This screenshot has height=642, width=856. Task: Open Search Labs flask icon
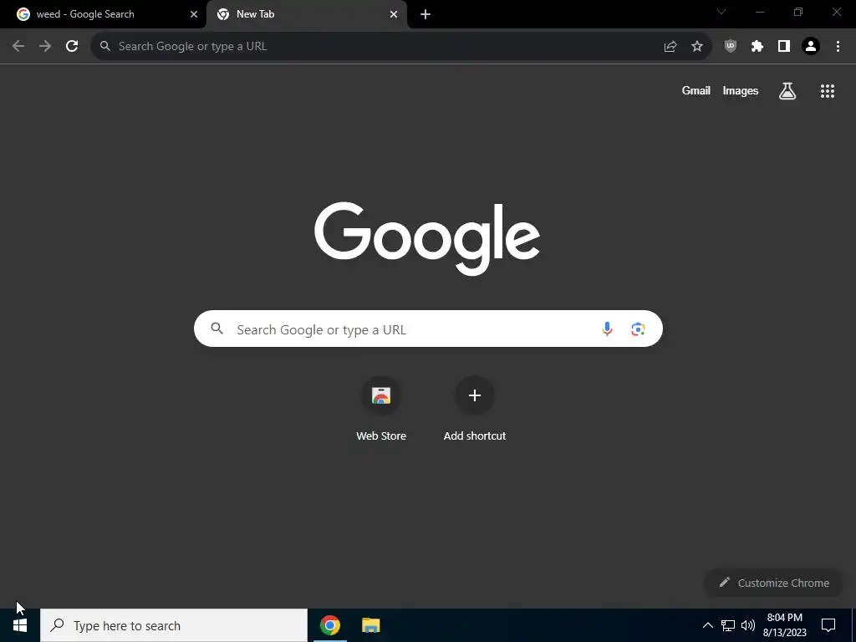coord(787,91)
